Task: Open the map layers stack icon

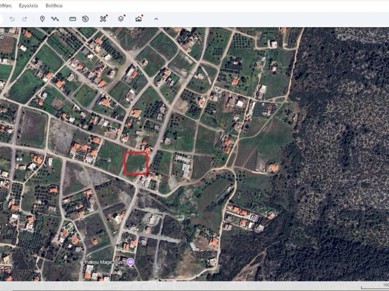Action: [121, 19]
